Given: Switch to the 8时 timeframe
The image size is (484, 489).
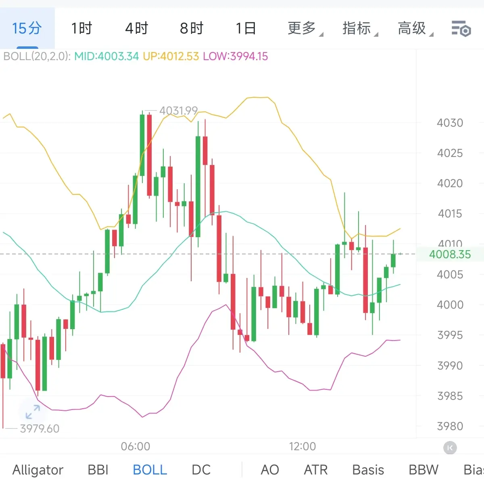Looking at the screenshot, I should click(x=192, y=29).
